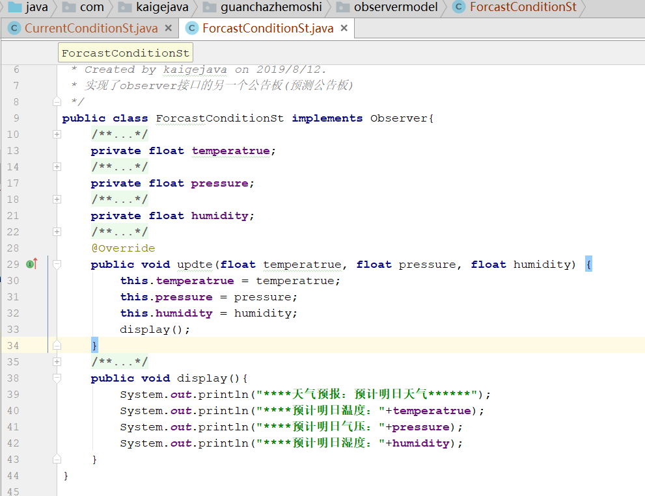Select the ForcastConditionSt.java tab
645x496 pixels.
point(268,29)
